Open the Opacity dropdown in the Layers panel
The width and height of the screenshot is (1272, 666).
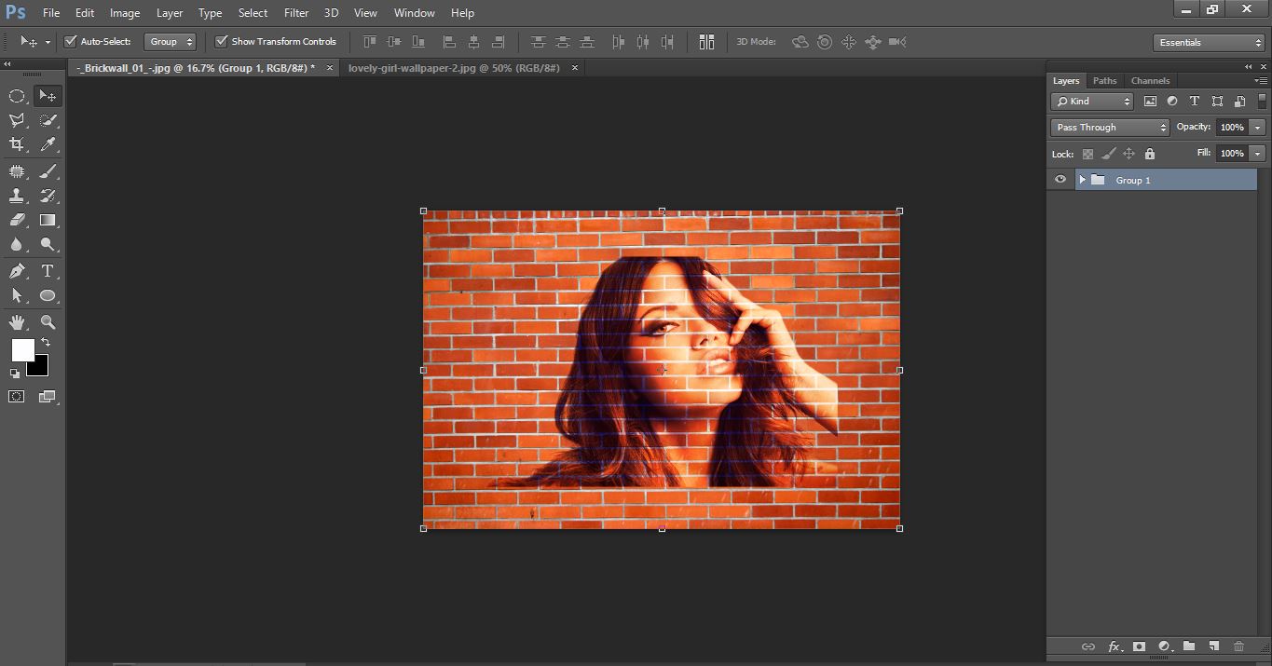pos(1257,127)
